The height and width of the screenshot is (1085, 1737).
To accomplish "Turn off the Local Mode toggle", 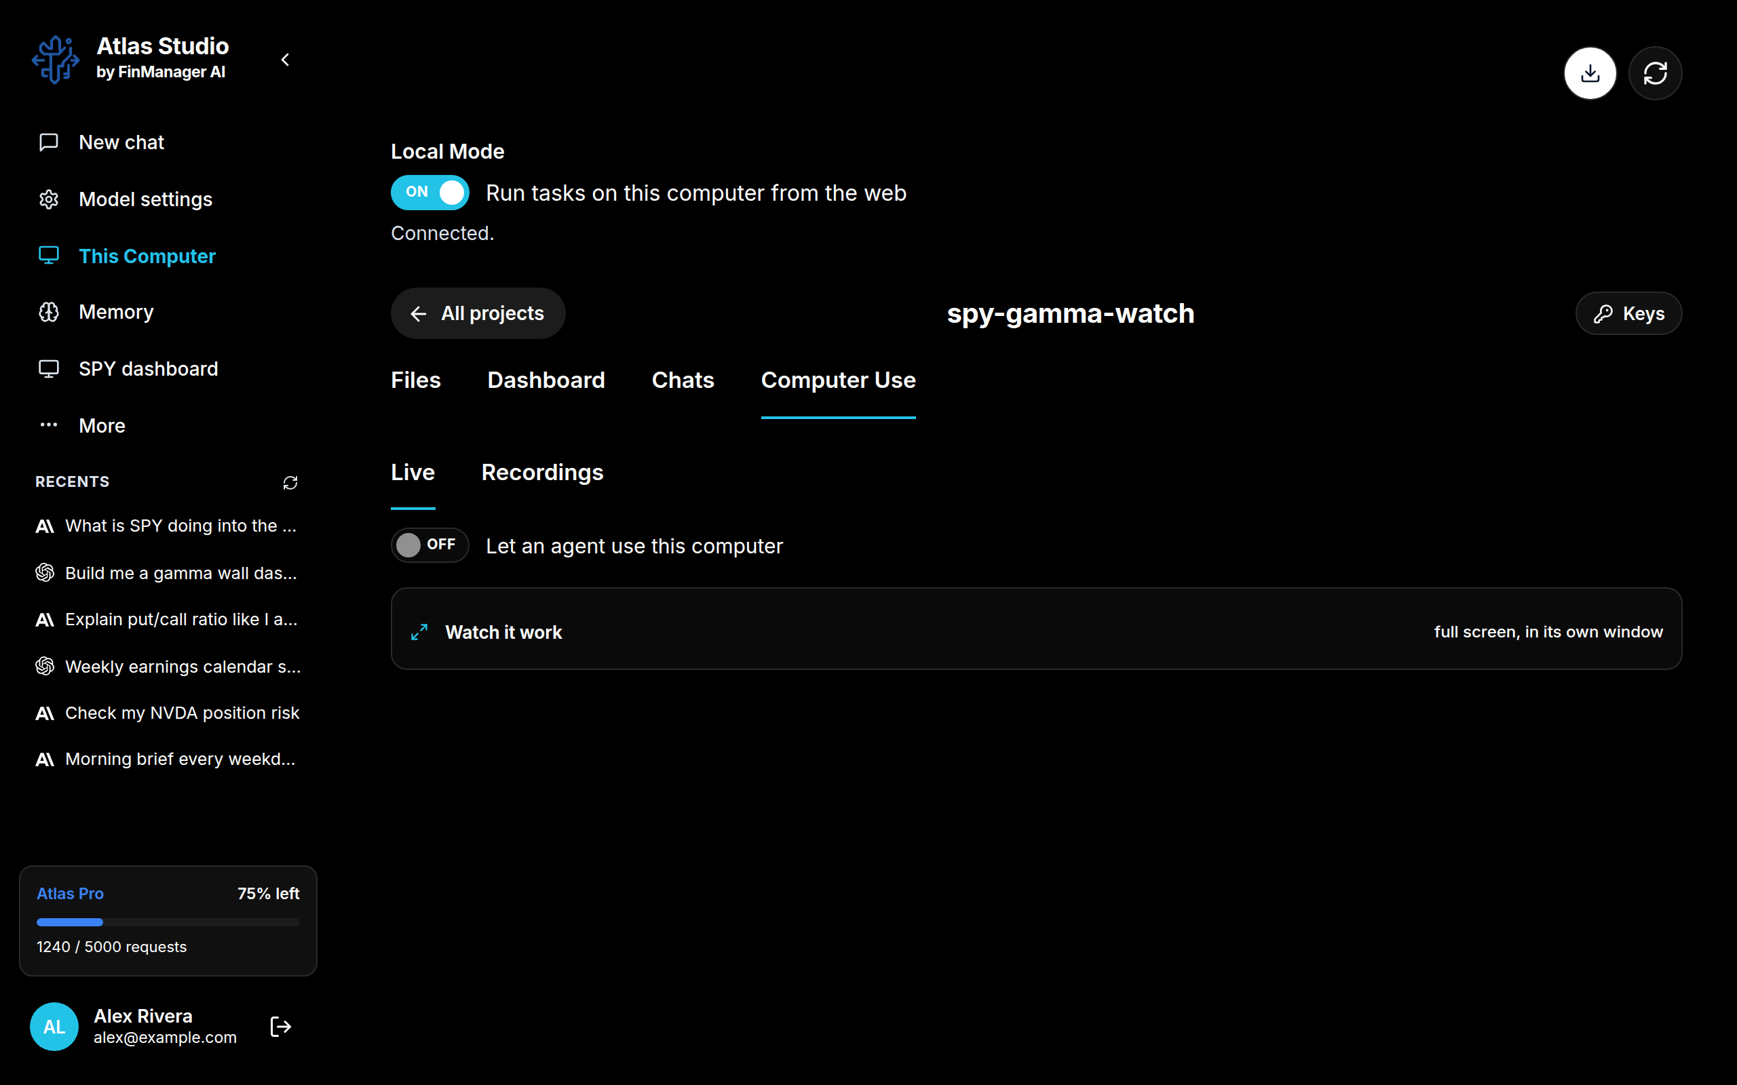I will (430, 193).
